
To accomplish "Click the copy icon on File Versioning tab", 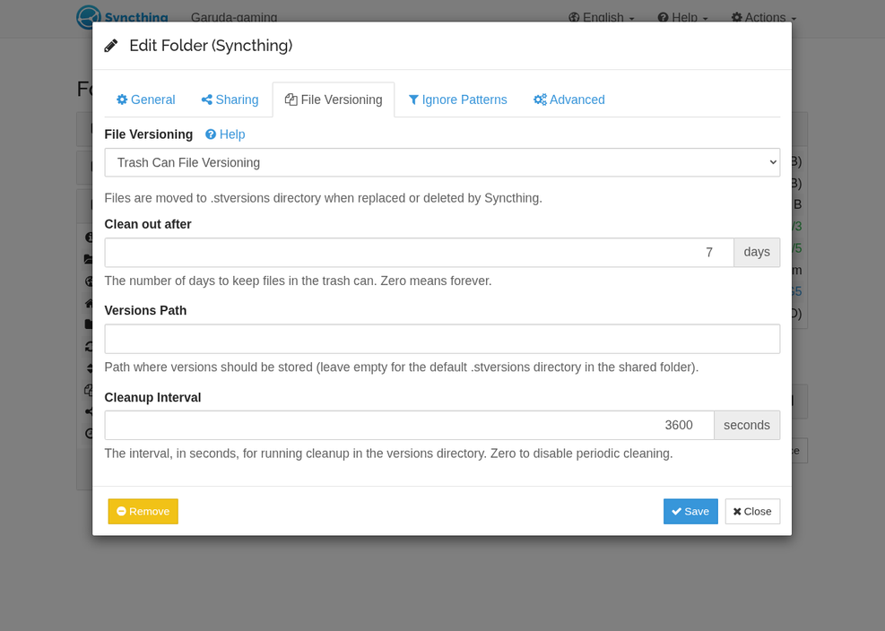I will (x=291, y=99).
